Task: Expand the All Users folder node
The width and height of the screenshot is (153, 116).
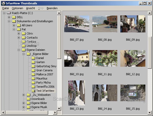Action: 14,26
